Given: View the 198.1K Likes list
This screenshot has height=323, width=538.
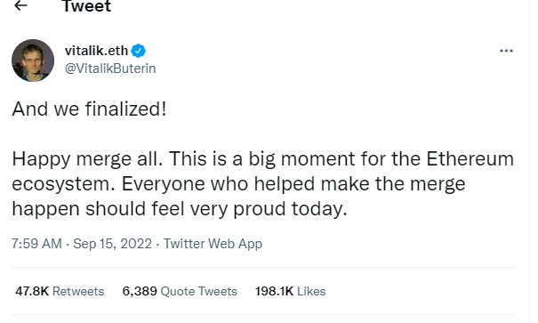Looking at the screenshot, I should click(x=290, y=291).
